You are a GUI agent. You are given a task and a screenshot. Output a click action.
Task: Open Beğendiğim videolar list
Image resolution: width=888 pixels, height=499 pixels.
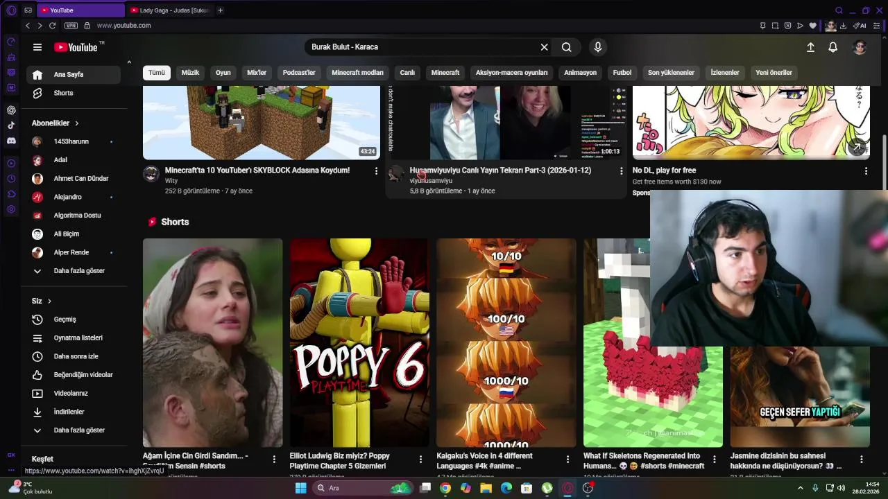tap(74, 375)
